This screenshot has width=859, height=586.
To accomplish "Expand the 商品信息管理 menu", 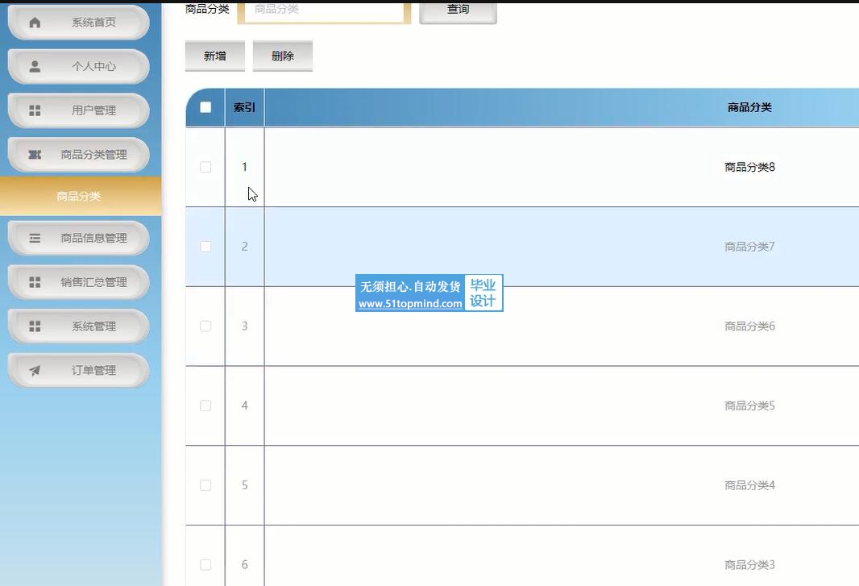I will [x=78, y=238].
